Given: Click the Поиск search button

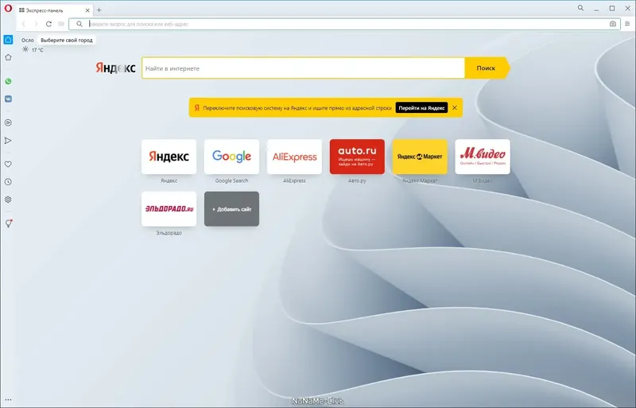Looking at the screenshot, I should 486,68.
